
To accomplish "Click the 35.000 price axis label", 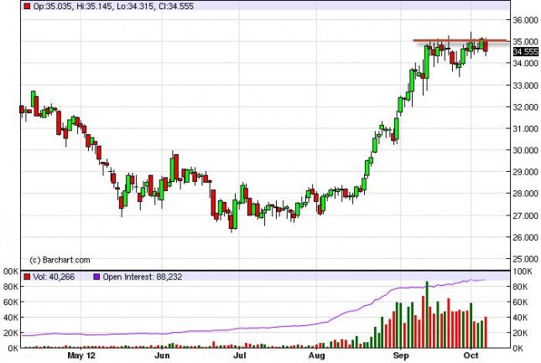I will pyautogui.click(x=525, y=42).
